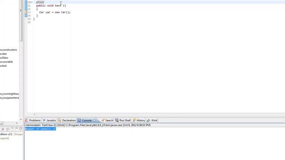Click the @Test annotation on line 10
This screenshot has height=160, width=285.
pyautogui.click(x=40, y=2)
